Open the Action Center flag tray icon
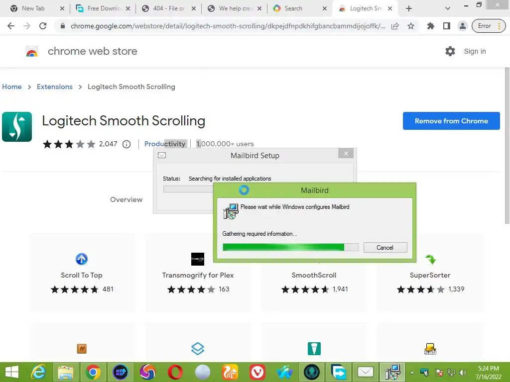The image size is (510, 382). pos(439,373)
